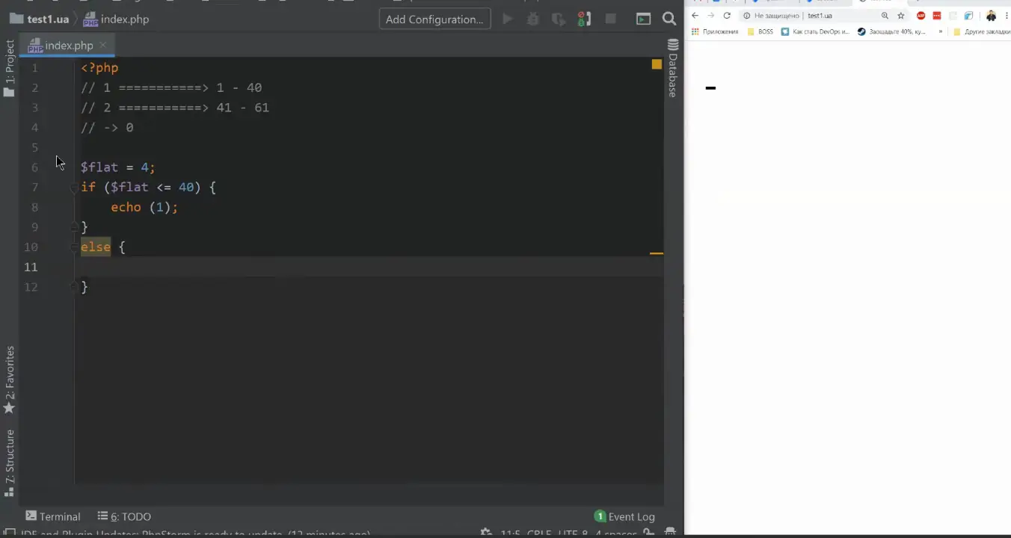This screenshot has width=1011, height=538.
Task: Click the browser Back arrow
Action: click(x=695, y=16)
